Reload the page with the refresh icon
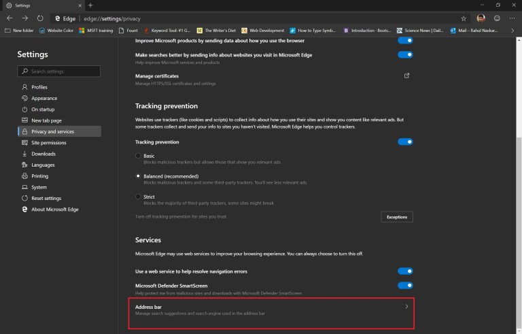The width and height of the screenshot is (522, 334). pos(40,18)
